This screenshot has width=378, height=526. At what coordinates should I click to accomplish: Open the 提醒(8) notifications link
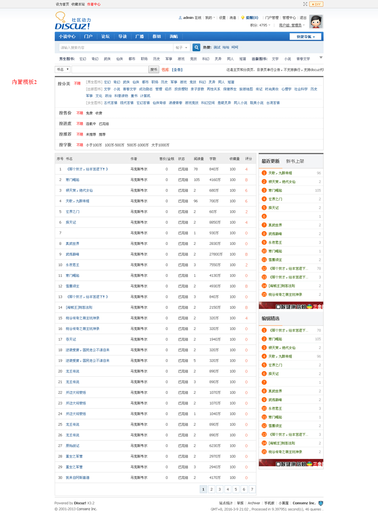pyautogui.click(x=252, y=18)
